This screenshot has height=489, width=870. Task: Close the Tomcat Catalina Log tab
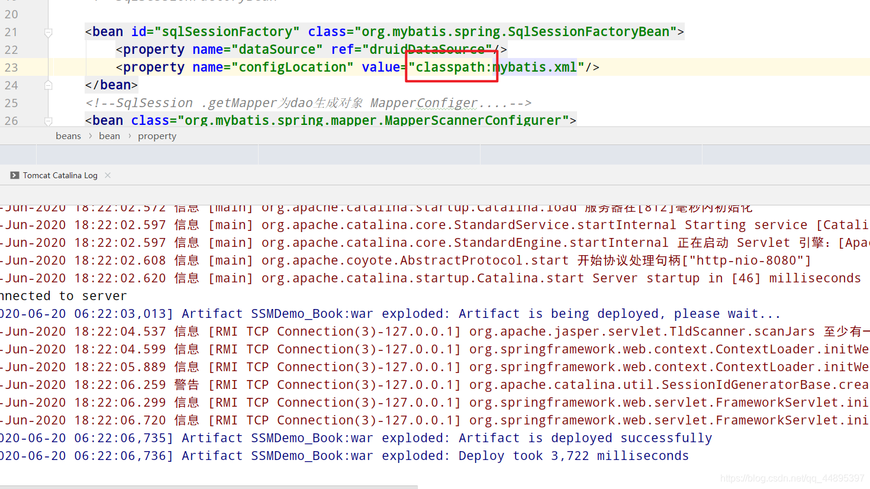107,175
